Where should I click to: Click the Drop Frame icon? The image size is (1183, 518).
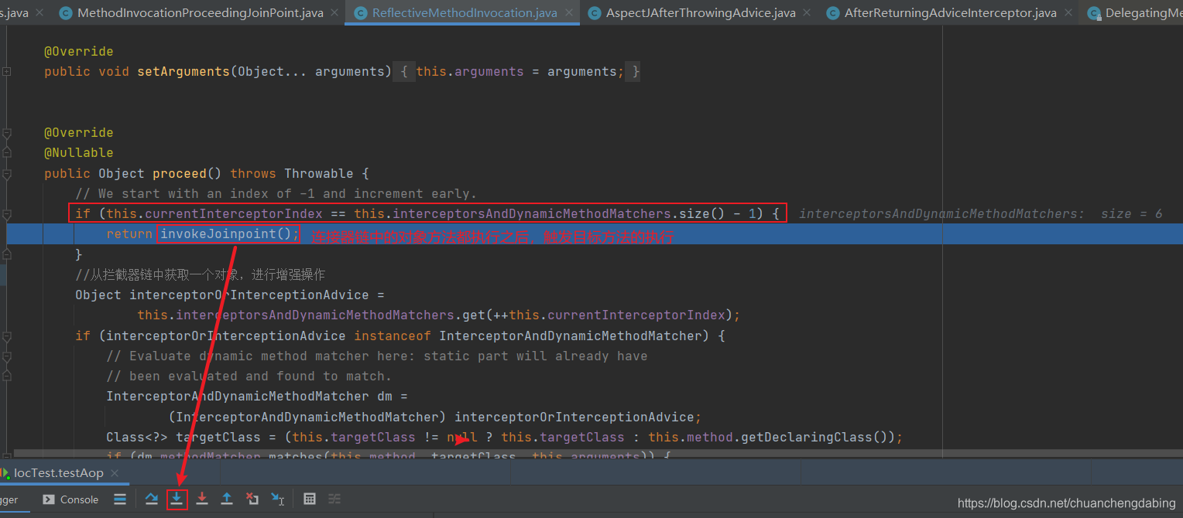(252, 499)
